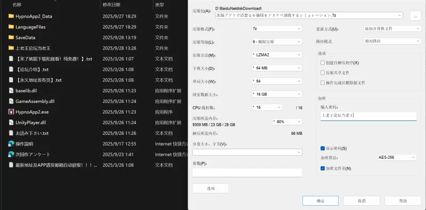This screenshot has height=210, width=426.
Task: Click the UnityPlayer.dll file icon
Action: [11, 123]
